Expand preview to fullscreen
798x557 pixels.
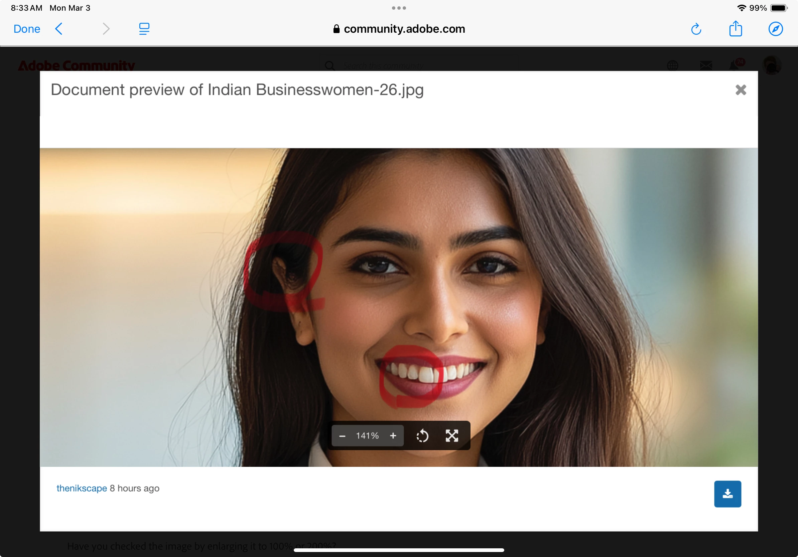[x=452, y=436]
